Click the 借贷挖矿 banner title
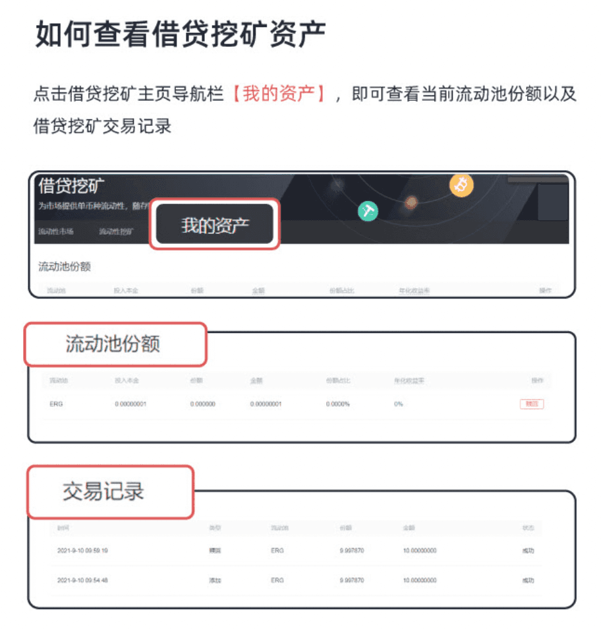Viewport: 601px width, 629px height. point(71,186)
